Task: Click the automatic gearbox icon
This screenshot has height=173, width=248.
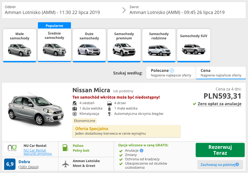Action: [x=109, y=114]
